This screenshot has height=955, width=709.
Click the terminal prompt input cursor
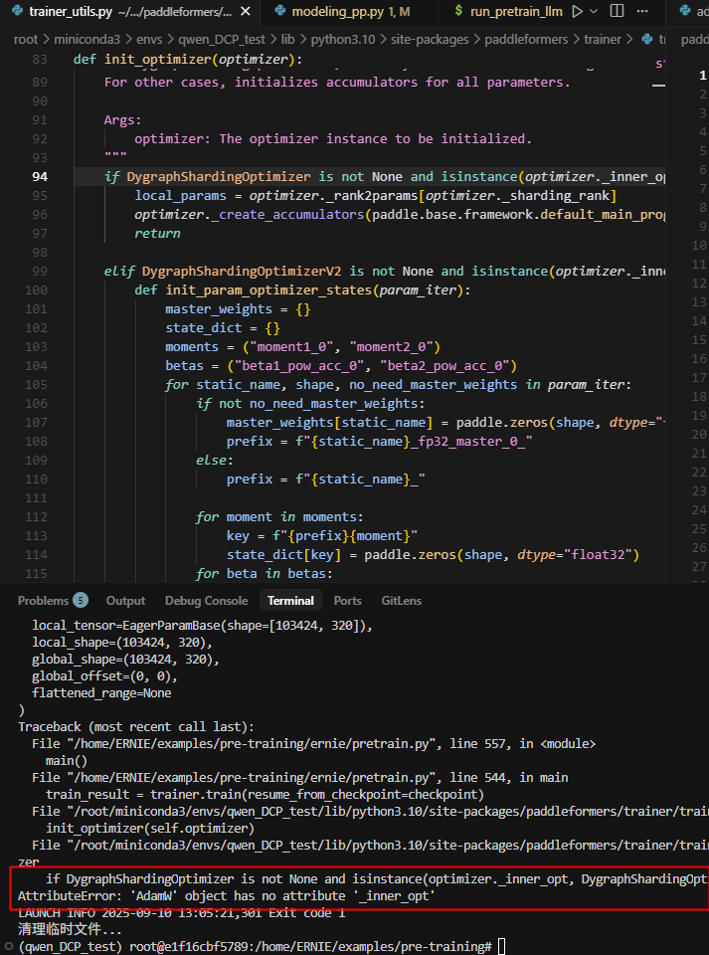tap(501, 946)
